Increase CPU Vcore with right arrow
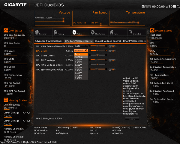Image resolution: width=180 pixels, height=144 pixels. pyautogui.click(x=106, y=50)
